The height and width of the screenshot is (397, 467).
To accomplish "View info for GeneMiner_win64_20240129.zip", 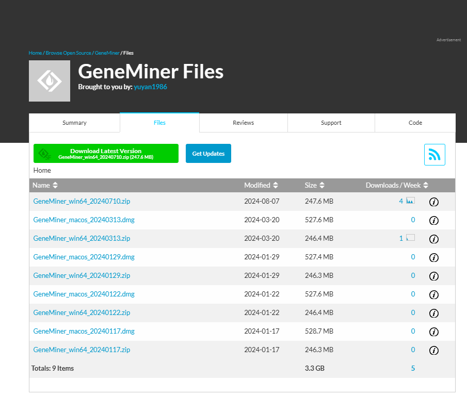I will tap(433, 276).
